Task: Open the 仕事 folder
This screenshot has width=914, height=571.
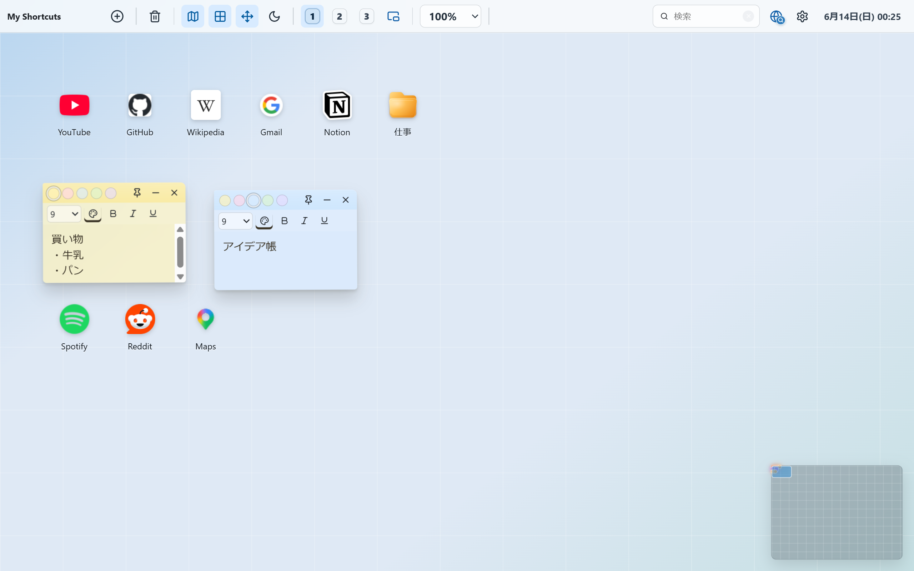Action: point(403,105)
